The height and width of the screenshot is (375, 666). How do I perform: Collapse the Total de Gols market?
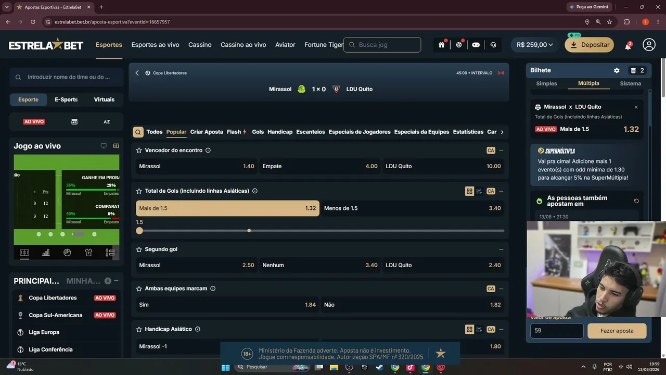tap(501, 191)
